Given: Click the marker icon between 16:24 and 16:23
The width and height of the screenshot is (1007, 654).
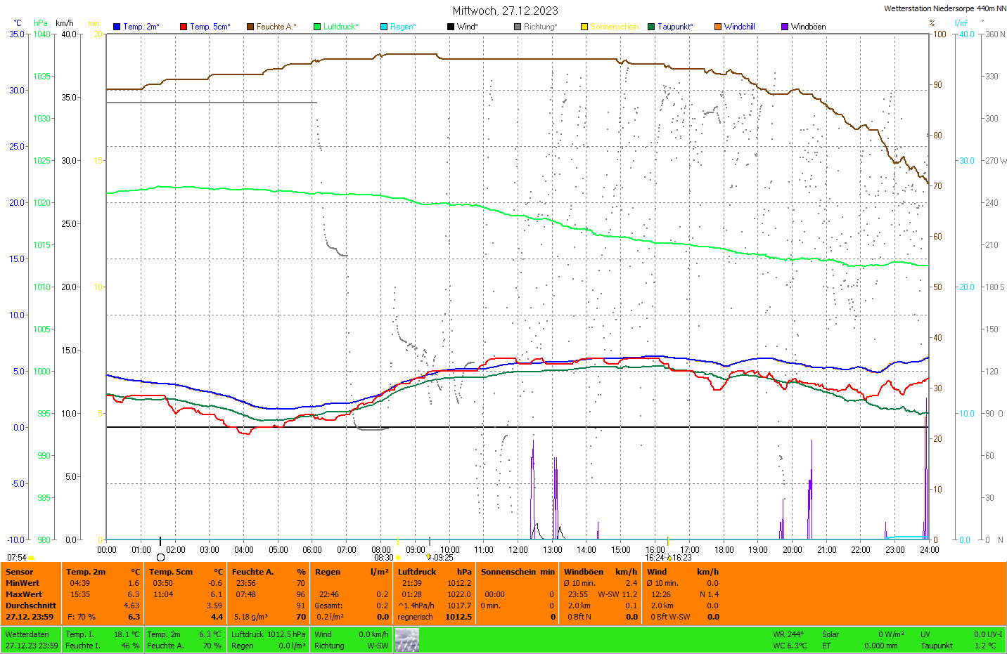Looking at the screenshot, I should [669, 558].
